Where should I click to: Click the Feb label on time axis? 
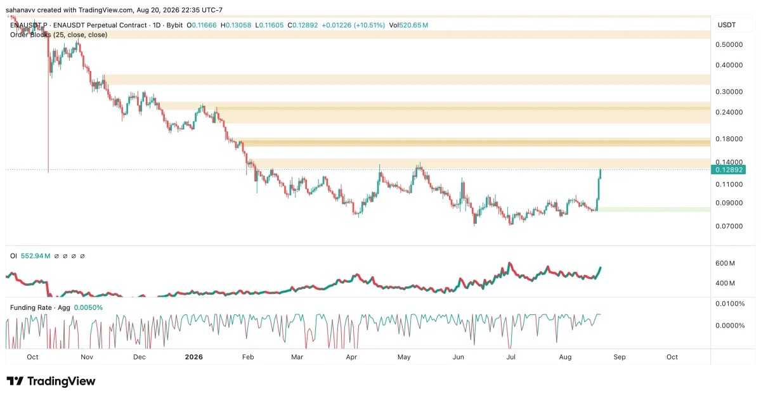248,357
